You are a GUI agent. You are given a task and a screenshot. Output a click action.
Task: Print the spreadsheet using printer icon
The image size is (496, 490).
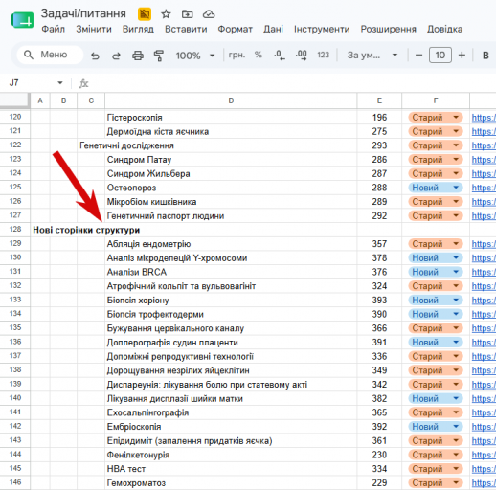click(138, 56)
